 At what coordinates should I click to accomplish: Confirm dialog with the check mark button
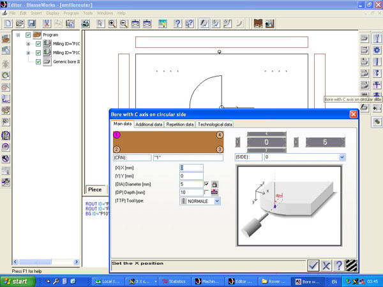tap(313, 265)
